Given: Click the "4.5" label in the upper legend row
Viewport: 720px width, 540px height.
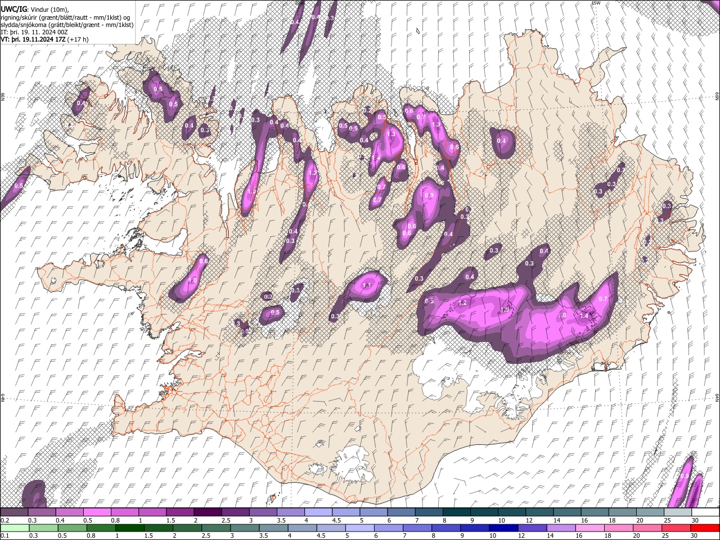Looking at the screenshot, I should point(336,520).
